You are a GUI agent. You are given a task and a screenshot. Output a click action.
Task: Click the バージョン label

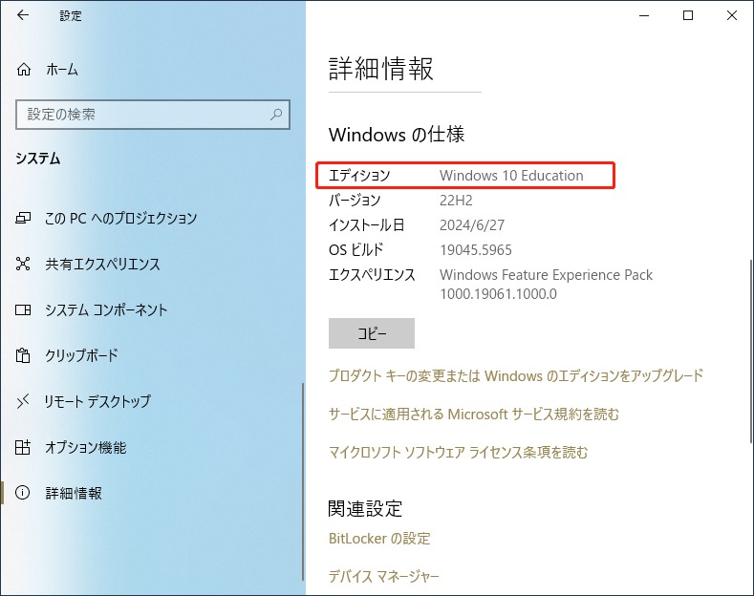pyautogui.click(x=355, y=201)
